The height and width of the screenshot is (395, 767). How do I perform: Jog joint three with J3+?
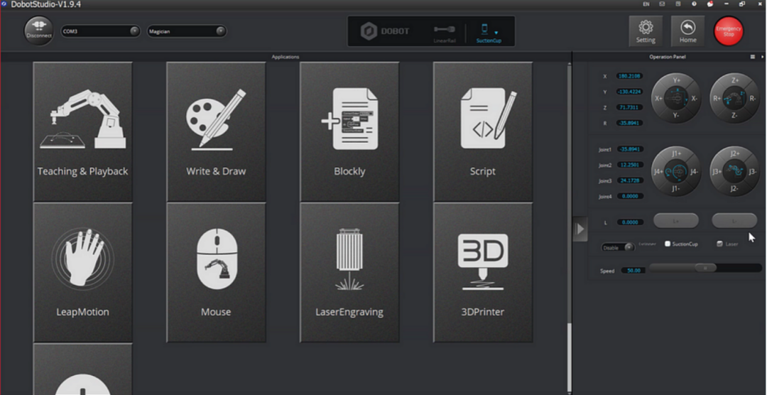(x=717, y=172)
